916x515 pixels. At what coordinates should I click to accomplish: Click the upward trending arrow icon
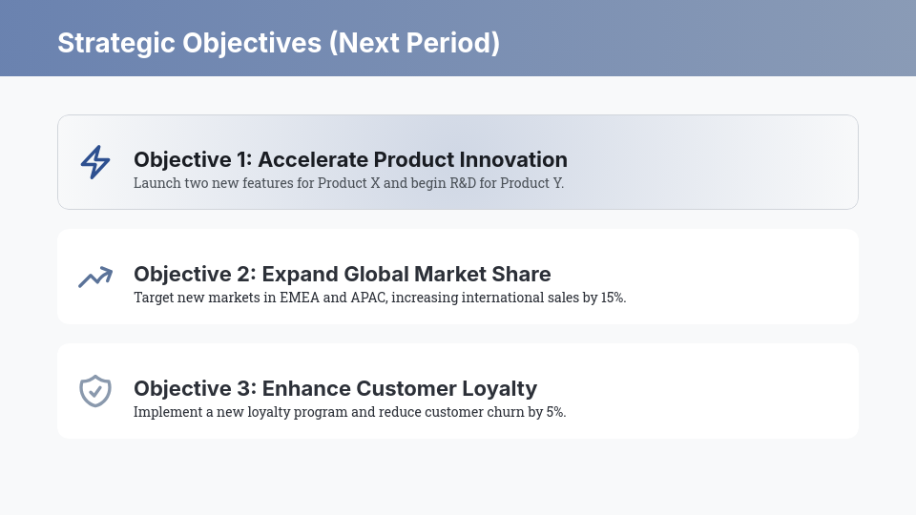tap(95, 277)
